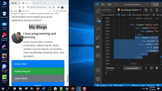Click the Apps bookmarks shortcut
Viewport: 162px width, 91px height.
[x=14, y=11]
